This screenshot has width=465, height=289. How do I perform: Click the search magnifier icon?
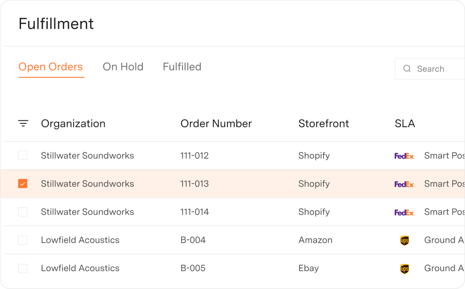point(407,68)
